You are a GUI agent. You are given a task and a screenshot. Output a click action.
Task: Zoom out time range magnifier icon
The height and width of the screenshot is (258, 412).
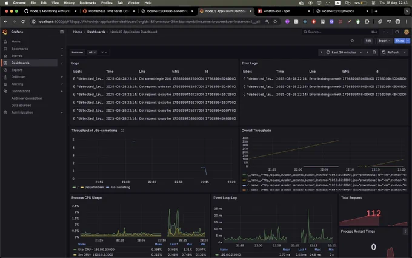tap(374, 52)
